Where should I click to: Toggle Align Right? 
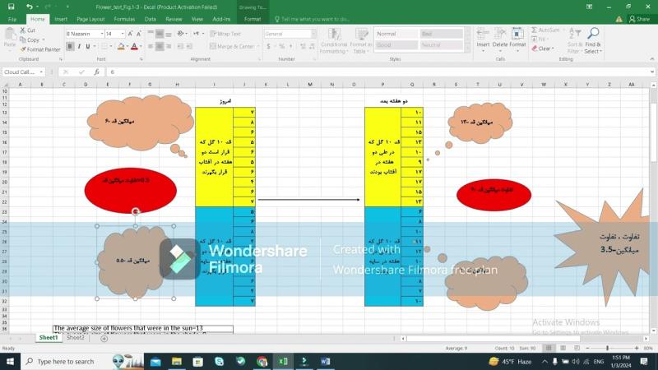pyautogui.click(x=169, y=46)
